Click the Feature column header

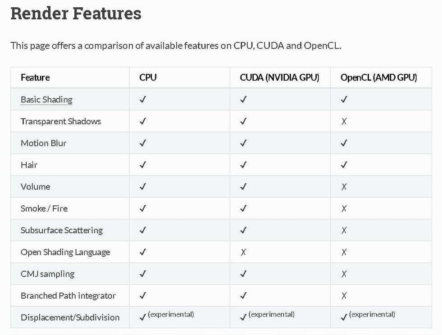[35, 77]
